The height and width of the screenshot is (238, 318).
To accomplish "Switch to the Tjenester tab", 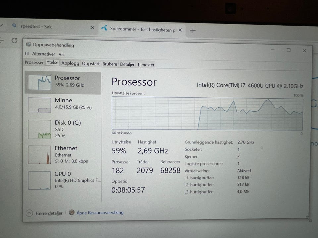I will coord(146,65).
